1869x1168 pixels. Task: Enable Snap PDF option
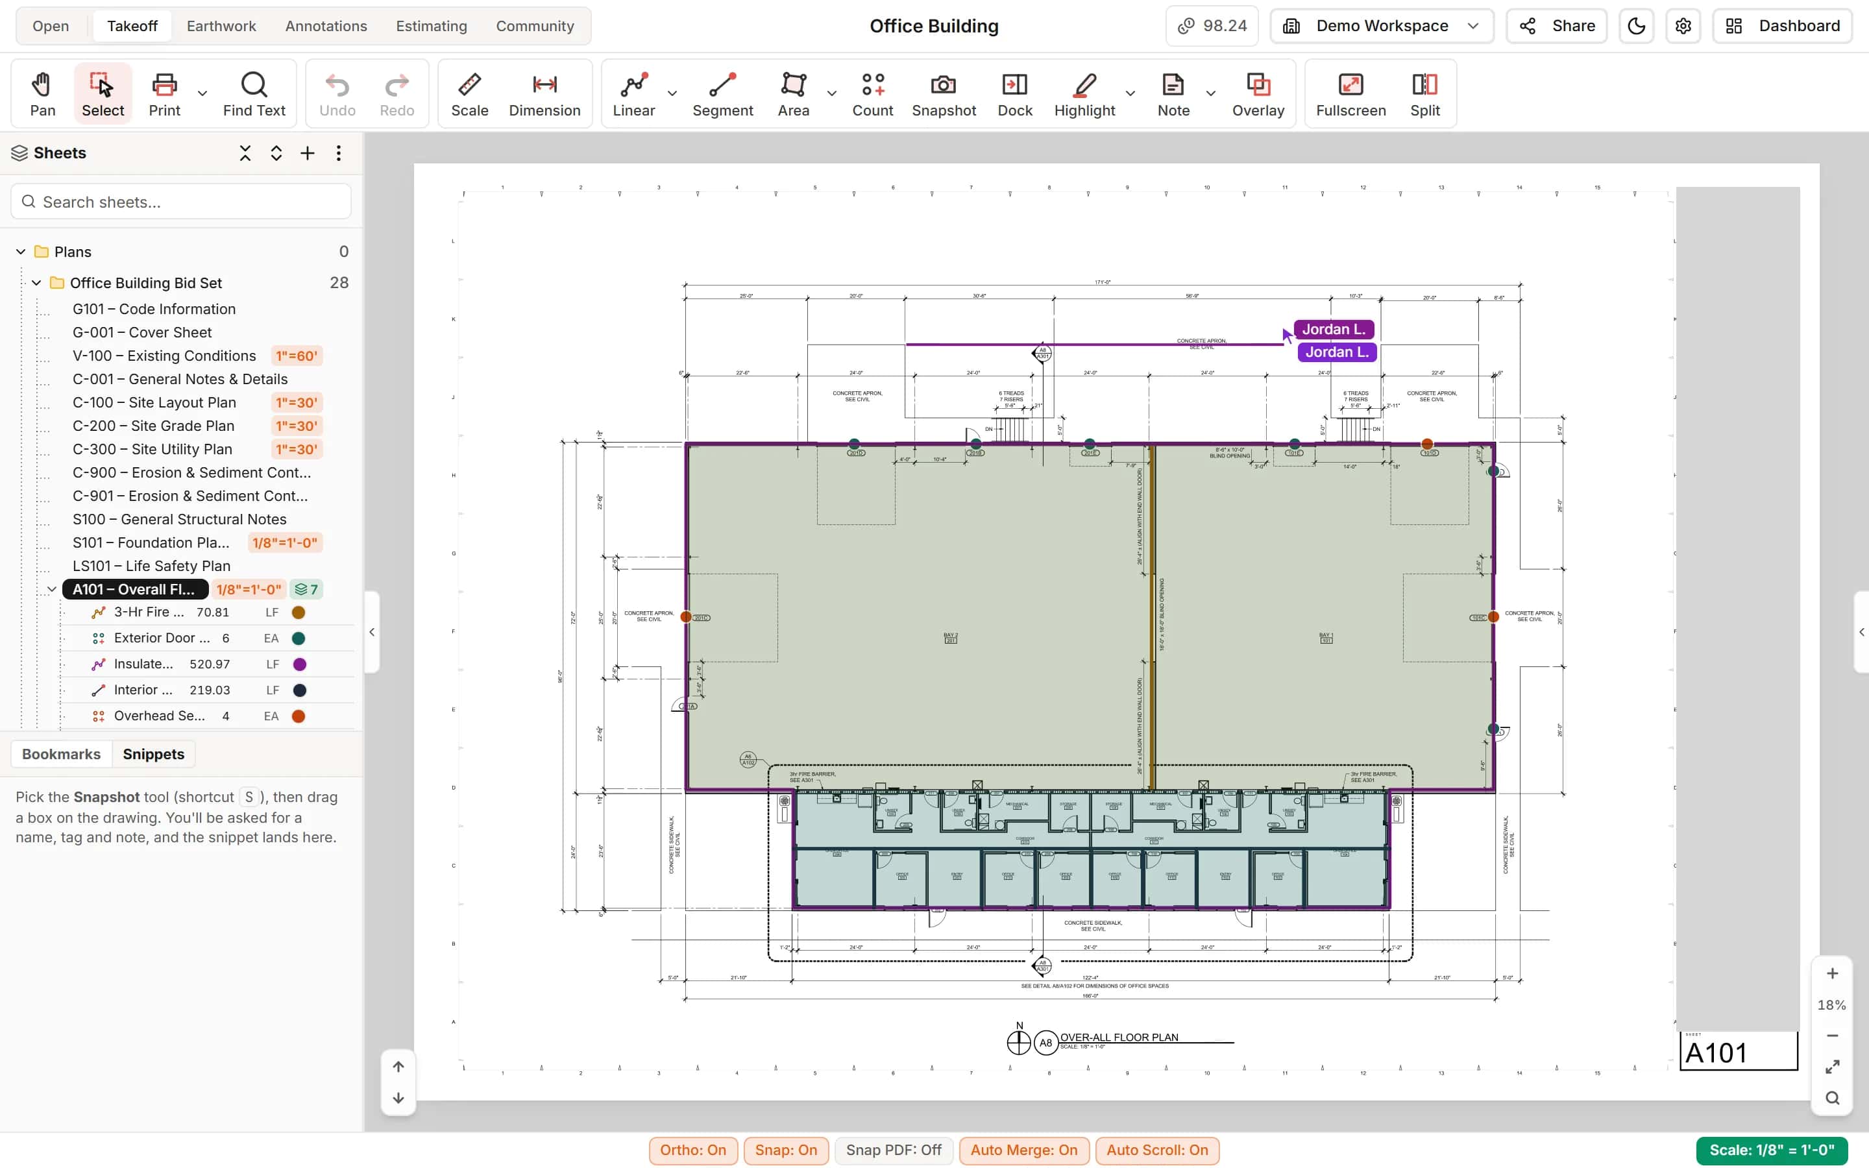[x=894, y=1149]
